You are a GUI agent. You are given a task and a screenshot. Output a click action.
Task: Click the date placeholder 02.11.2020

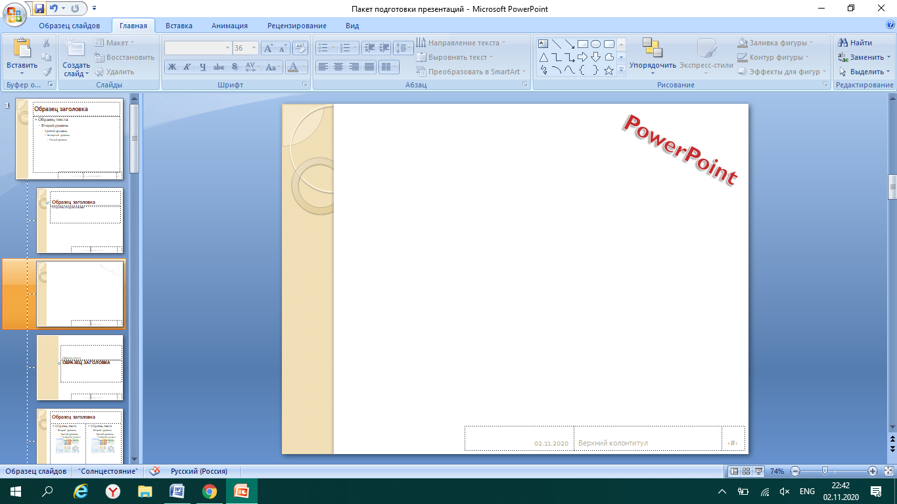point(519,438)
